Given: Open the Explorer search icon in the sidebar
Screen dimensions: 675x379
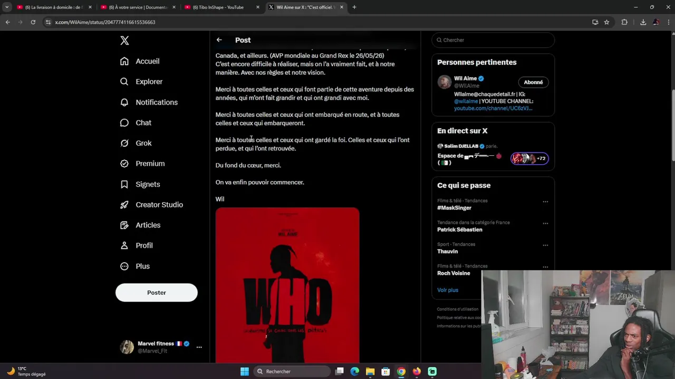Looking at the screenshot, I should 124,82.
